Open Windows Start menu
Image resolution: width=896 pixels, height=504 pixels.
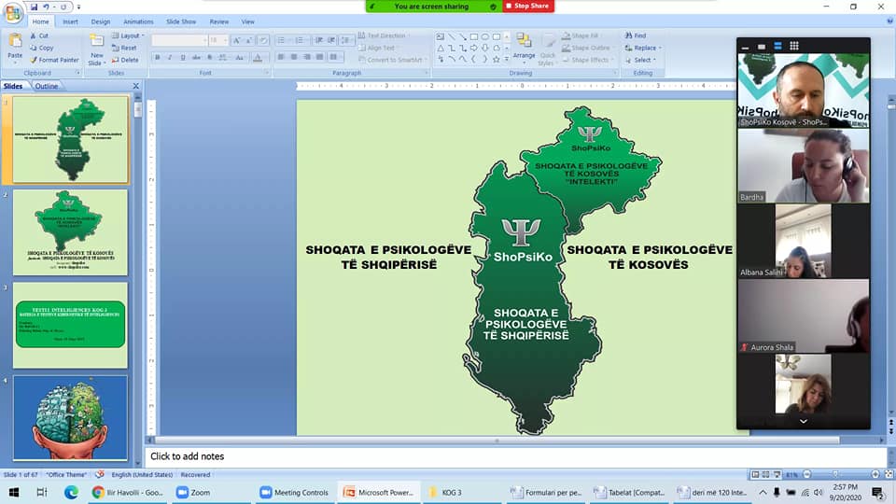(14, 492)
